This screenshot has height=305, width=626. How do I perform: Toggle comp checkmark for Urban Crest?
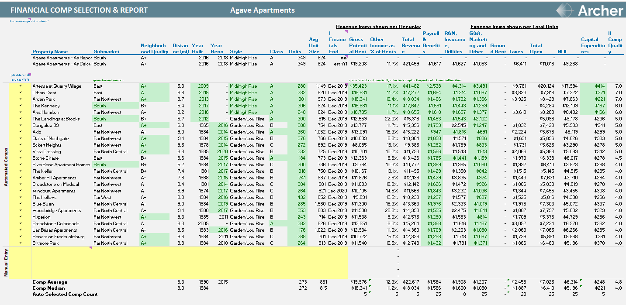pyautogui.click(x=20, y=93)
